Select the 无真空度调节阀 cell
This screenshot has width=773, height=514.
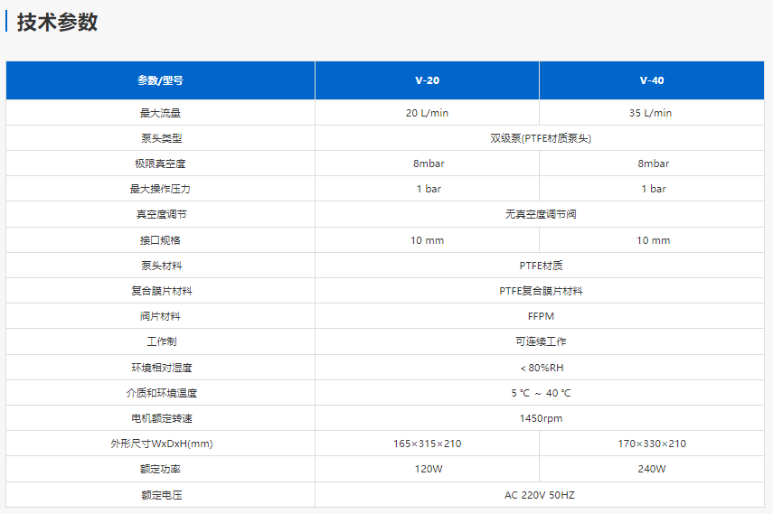[540, 215]
